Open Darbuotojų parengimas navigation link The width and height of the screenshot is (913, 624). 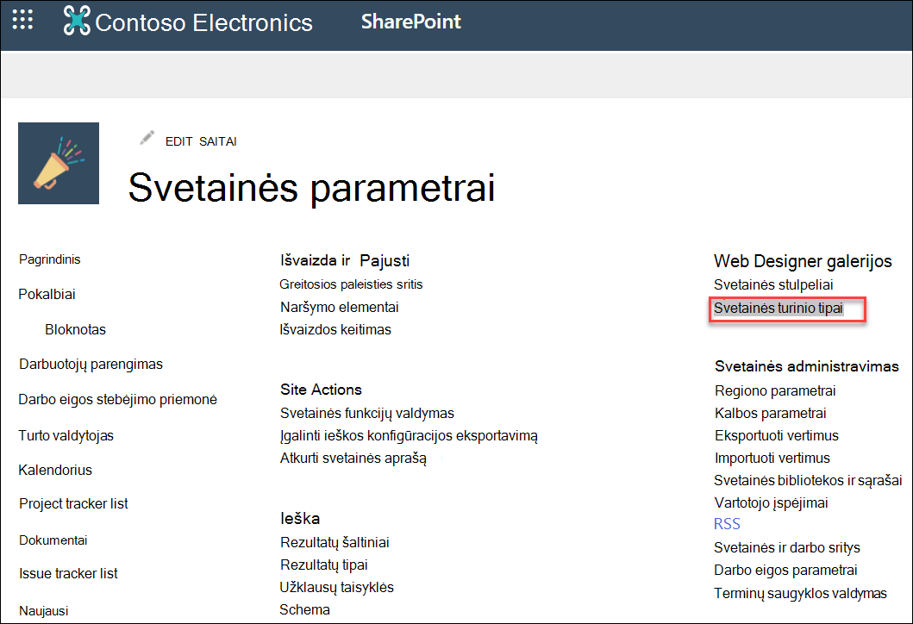pos(91,365)
